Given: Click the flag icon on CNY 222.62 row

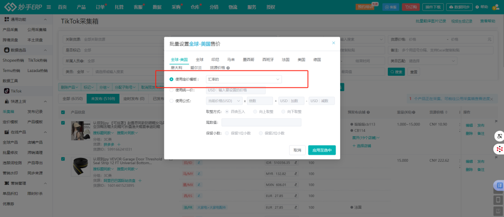Looking at the screenshot, I should click(x=496, y=158).
